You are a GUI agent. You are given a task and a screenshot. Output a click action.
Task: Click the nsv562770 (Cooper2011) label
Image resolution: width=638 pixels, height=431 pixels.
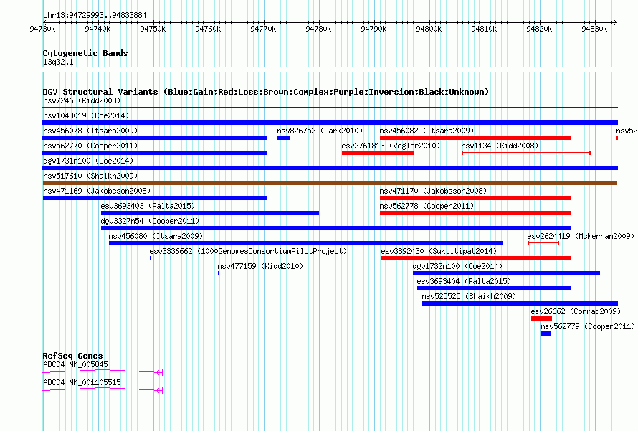(x=90, y=146)
